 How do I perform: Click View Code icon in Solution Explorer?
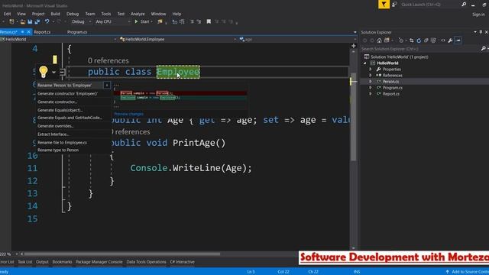[x=443, y=40]
